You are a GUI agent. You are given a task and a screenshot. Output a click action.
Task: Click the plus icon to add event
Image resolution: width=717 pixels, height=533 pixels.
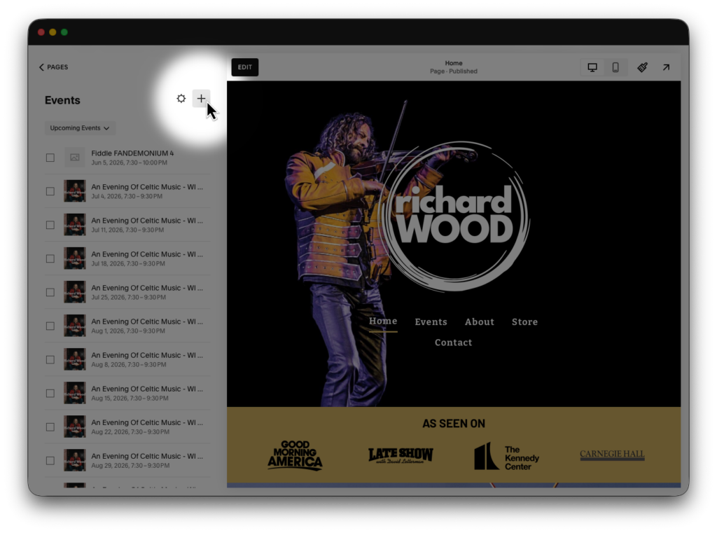[x=201, y=99]
